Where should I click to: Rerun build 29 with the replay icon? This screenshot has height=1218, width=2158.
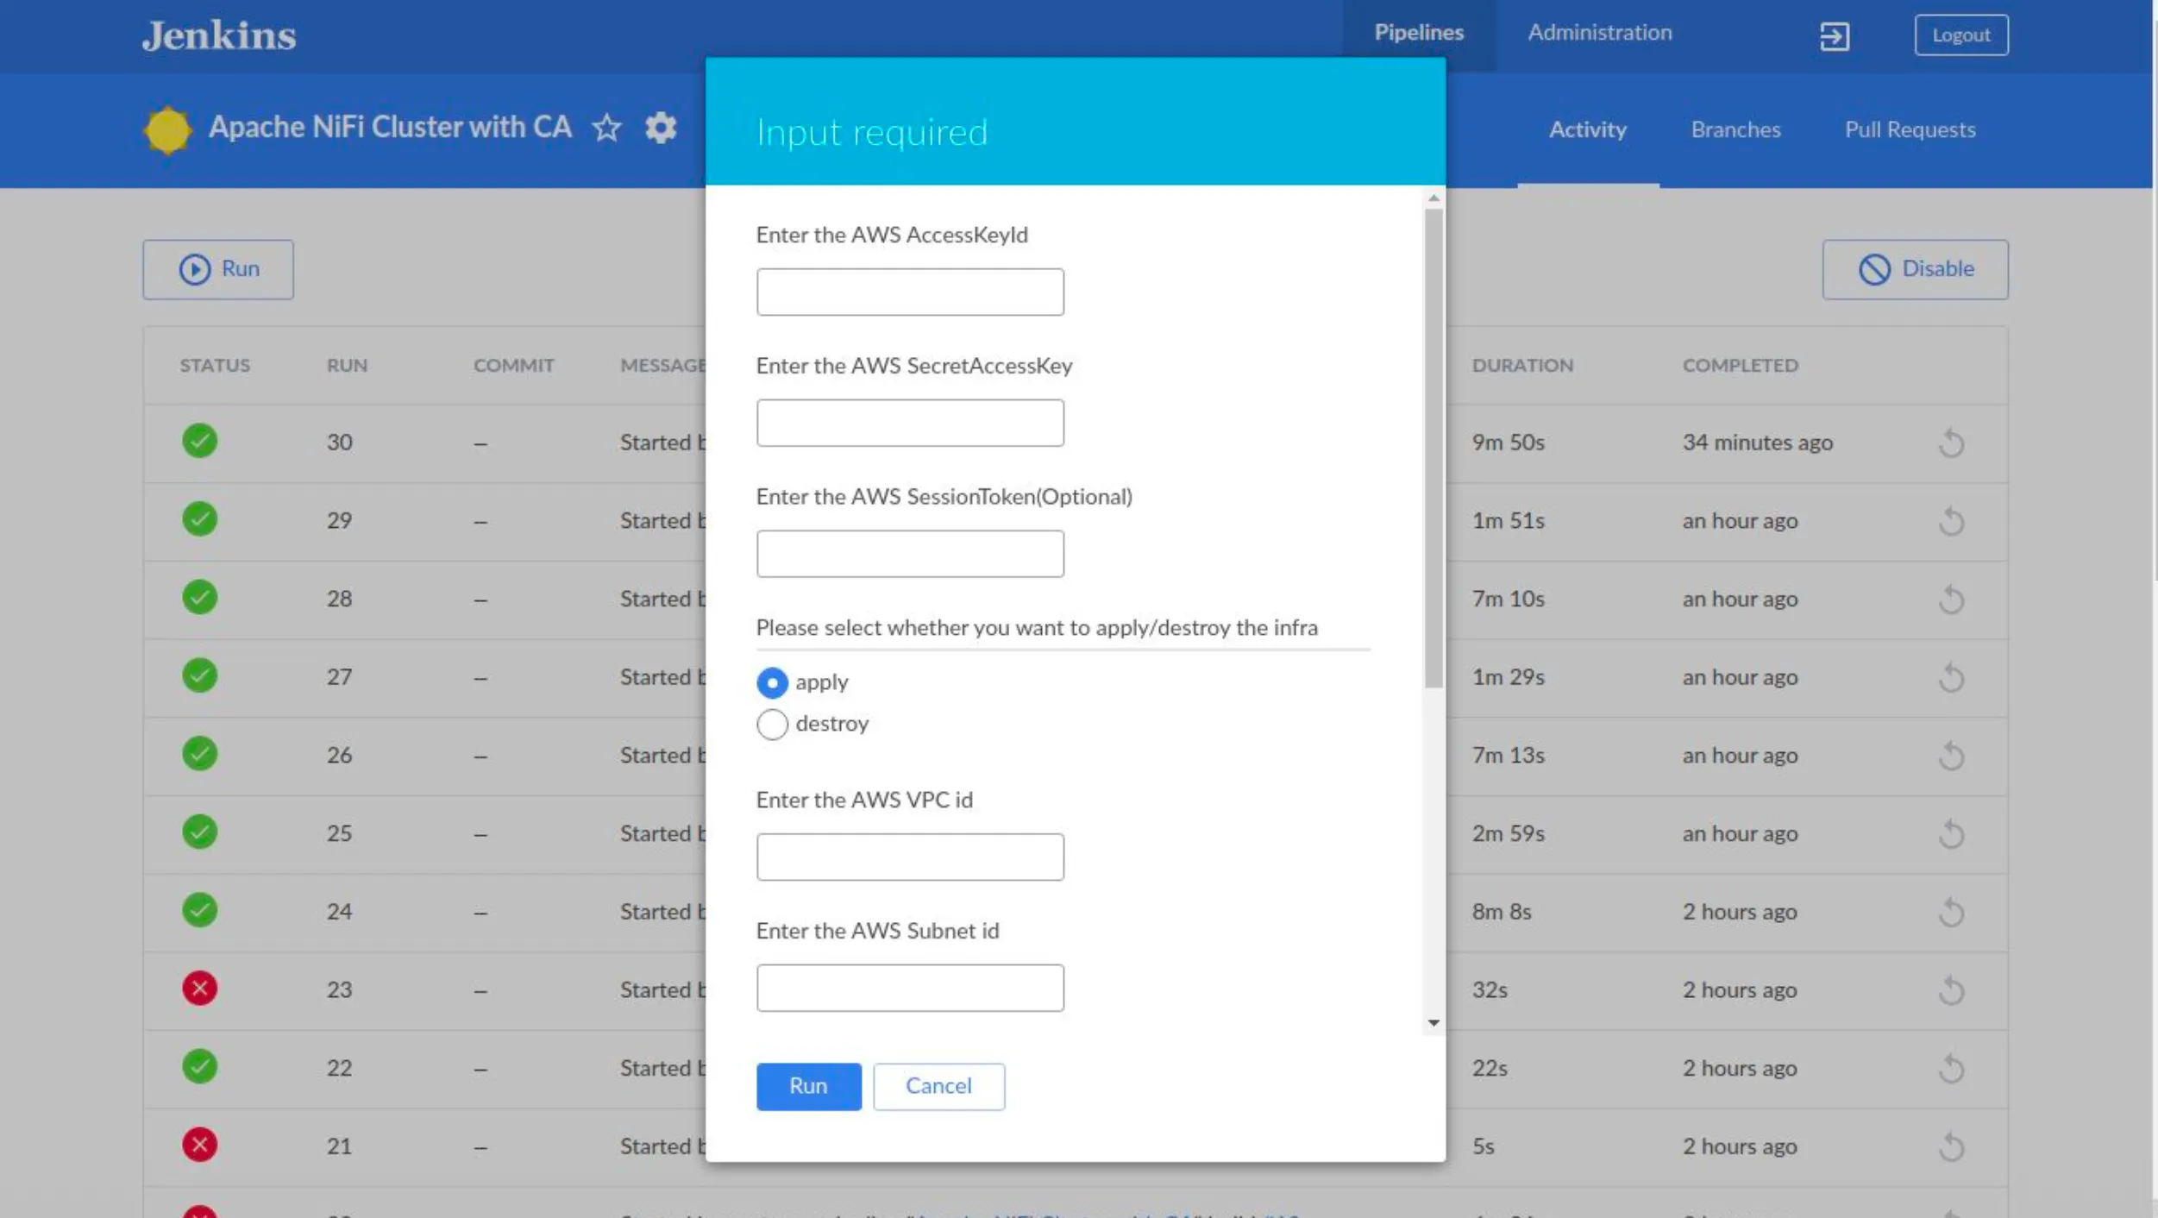(x=1951, y=521)
